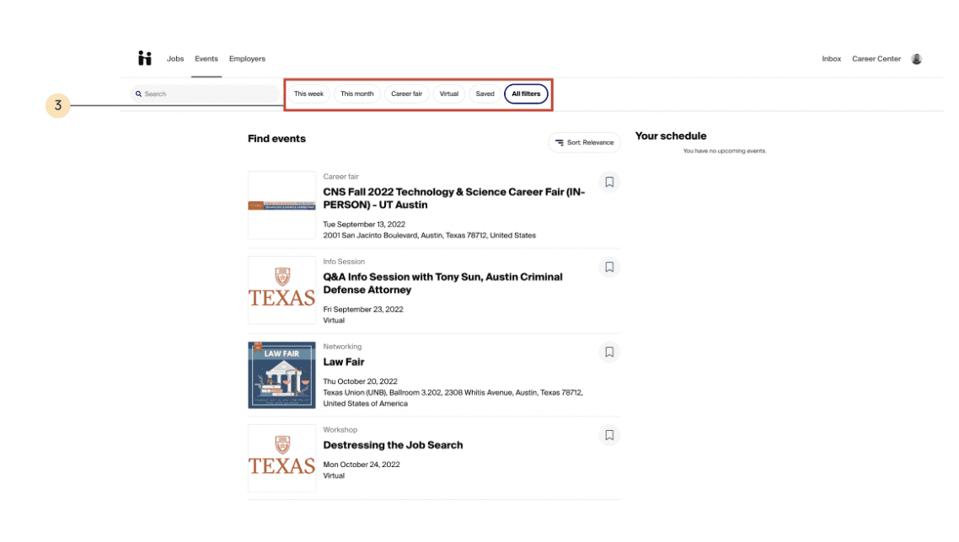Open the user profile avatar
Screen dimensions: 959x542
916,59
